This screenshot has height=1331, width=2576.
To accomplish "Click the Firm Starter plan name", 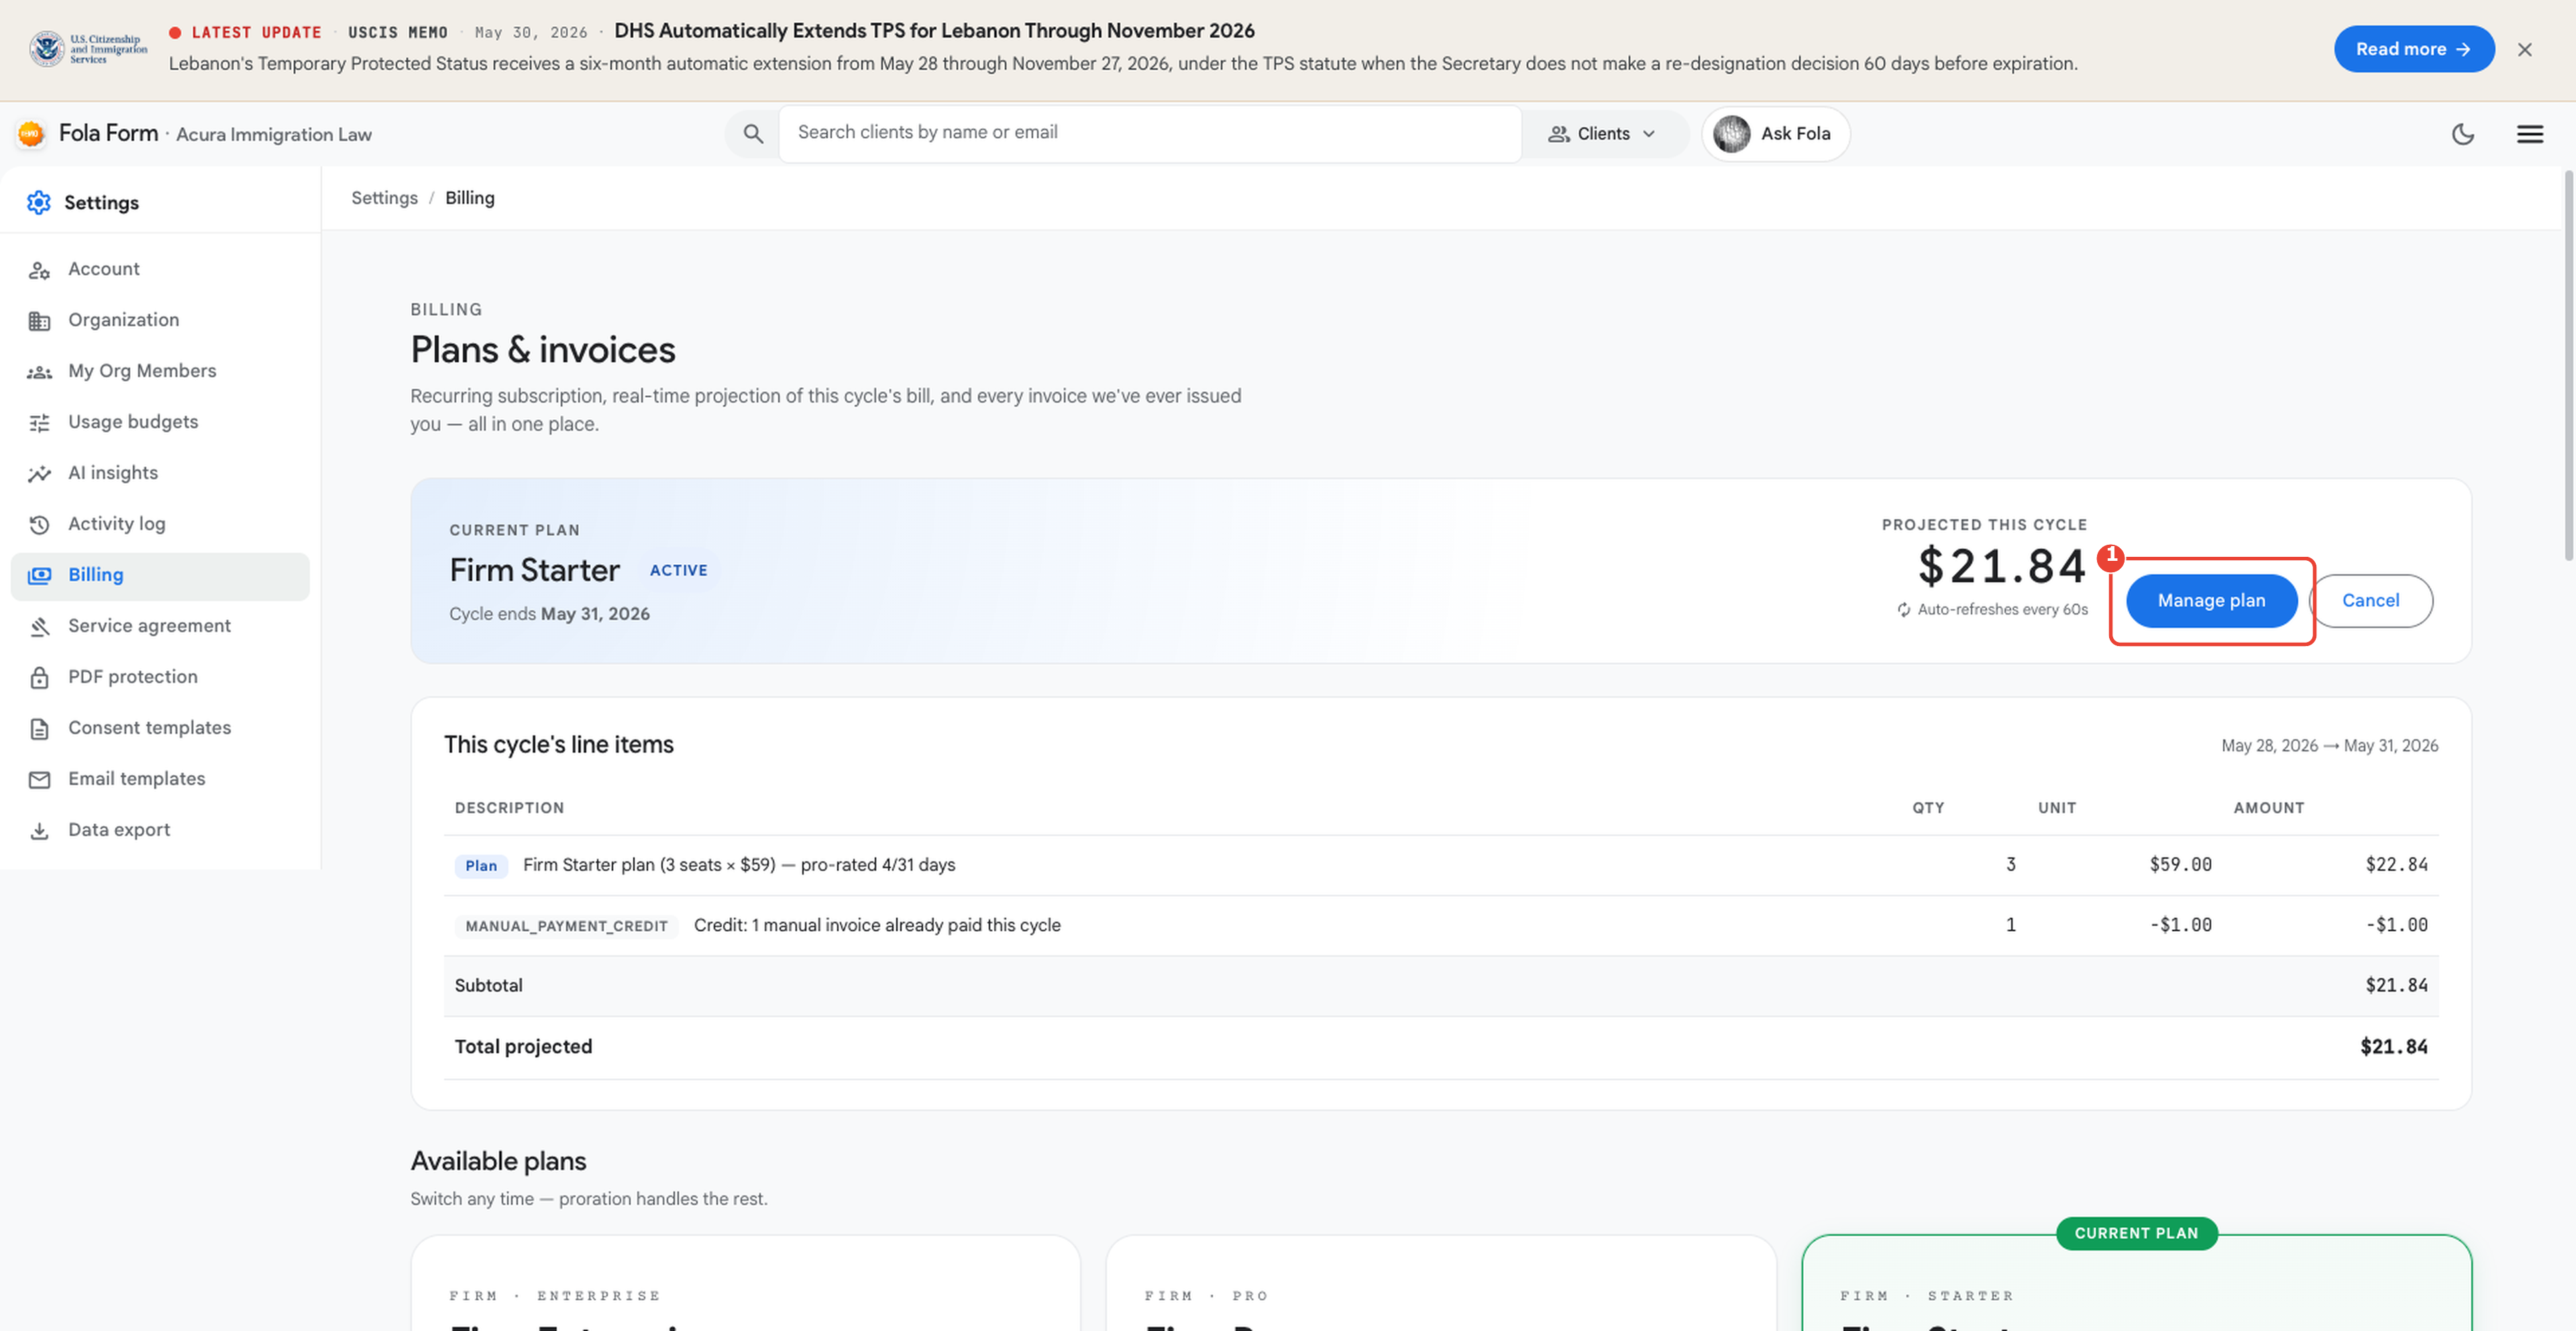I will (x=534, y=570).
